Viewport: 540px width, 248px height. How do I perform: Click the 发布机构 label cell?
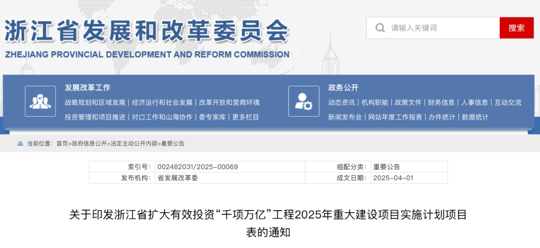pos(122,178)
